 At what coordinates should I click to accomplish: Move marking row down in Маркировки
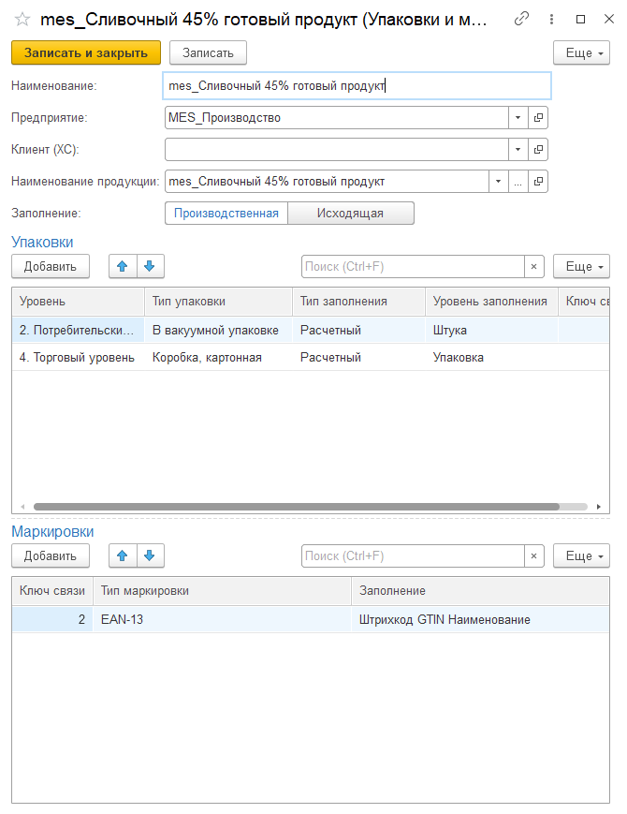tap(148, 556)
